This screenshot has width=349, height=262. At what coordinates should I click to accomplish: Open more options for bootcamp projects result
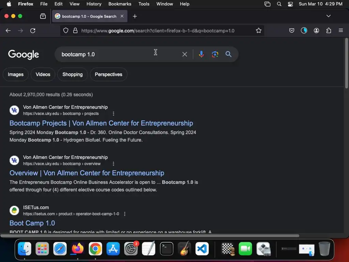click(x=113, y=114)
